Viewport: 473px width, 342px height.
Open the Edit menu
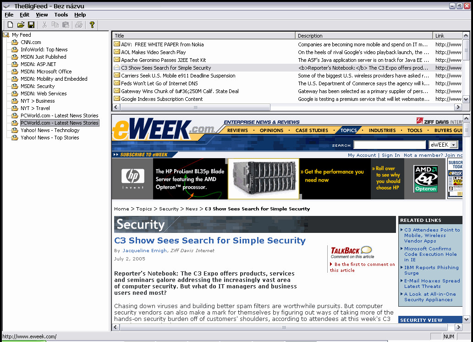[24, 15]
